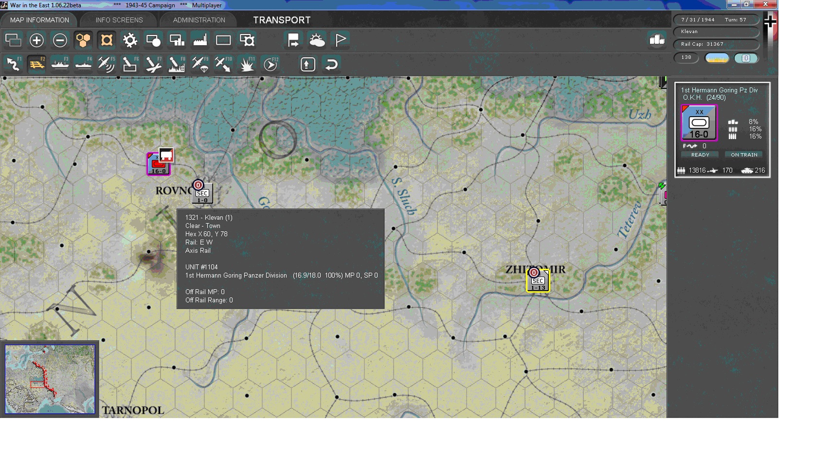
Task: Select the F11 explosion mode icon
Action: [x=247, y=64]
